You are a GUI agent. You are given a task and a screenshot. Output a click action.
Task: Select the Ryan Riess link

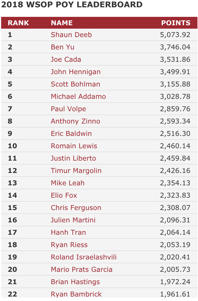[69, 245]
